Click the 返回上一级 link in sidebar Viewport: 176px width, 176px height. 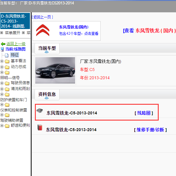tap(16, 44)
